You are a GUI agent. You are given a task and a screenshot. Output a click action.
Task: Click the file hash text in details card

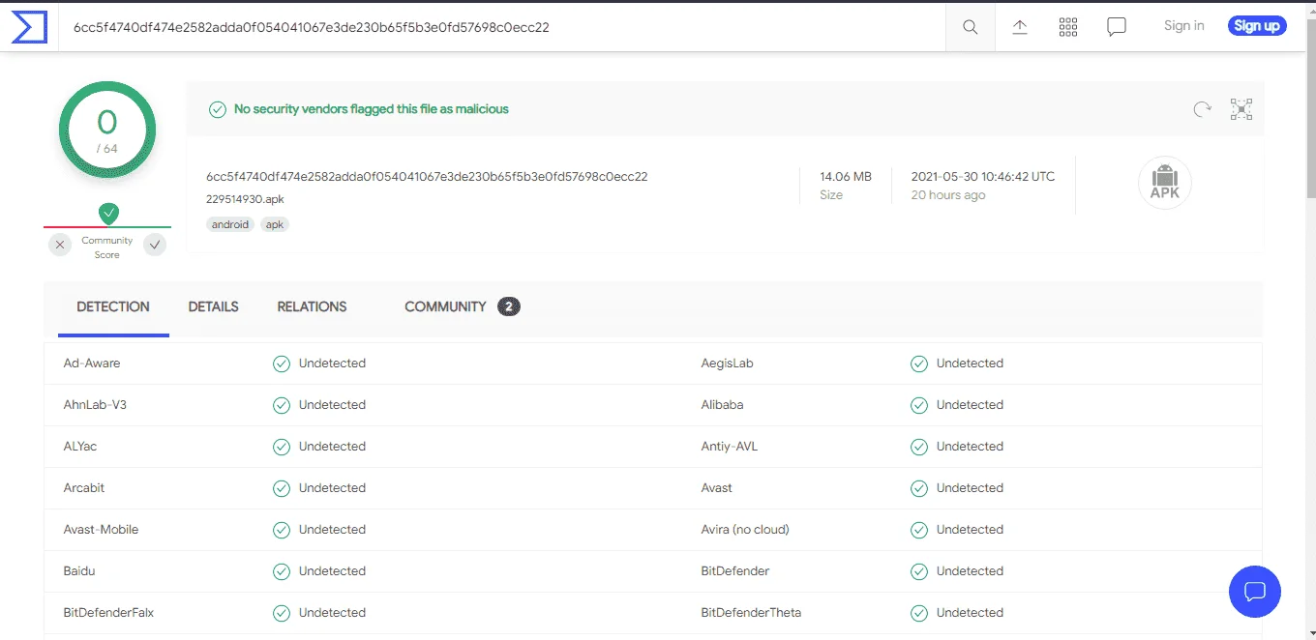[427, 177]
